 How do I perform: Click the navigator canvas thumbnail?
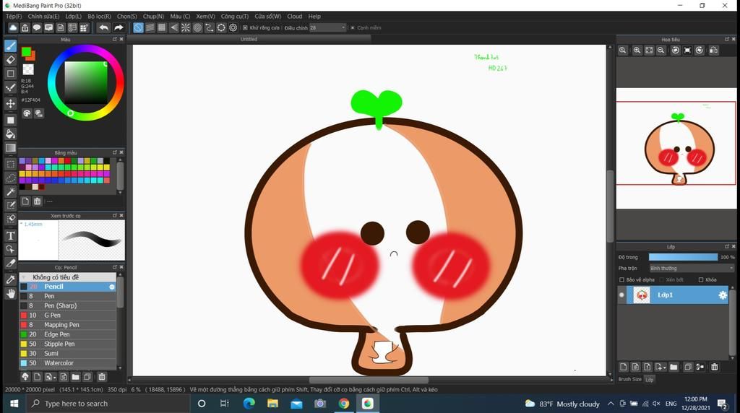pyautogui.click(x=676, y=148)
